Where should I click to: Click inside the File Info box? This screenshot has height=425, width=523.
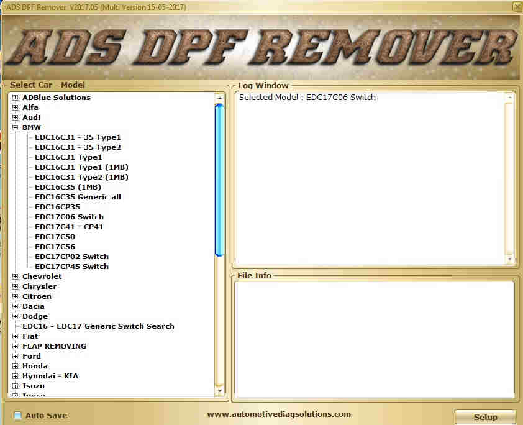pos(375,340)
